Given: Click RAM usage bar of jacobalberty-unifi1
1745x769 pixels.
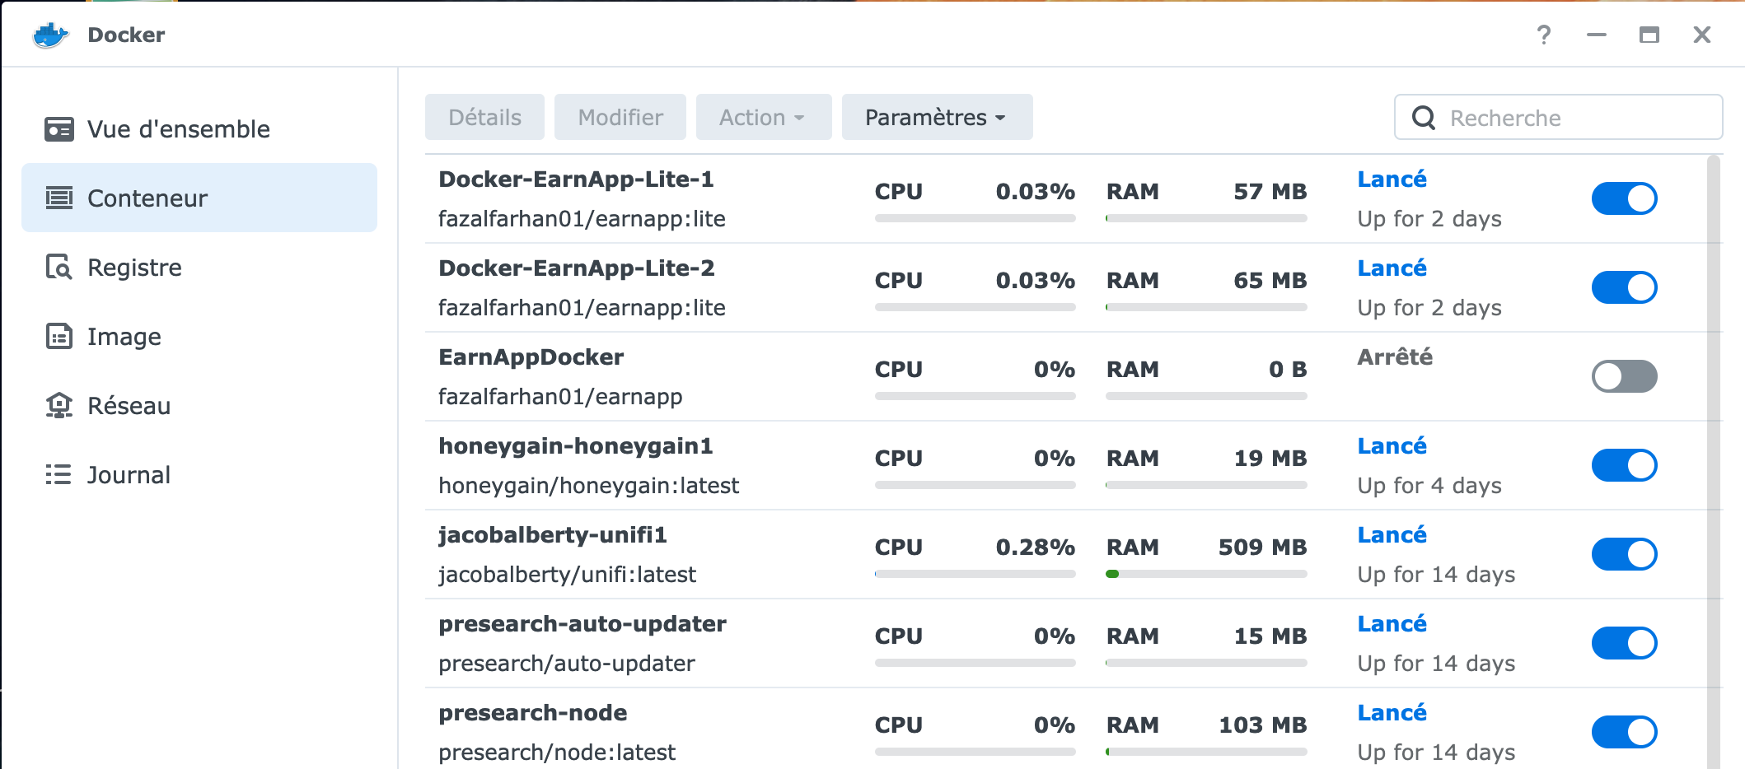Looking at the screenshot, I should coord(1206,574).
